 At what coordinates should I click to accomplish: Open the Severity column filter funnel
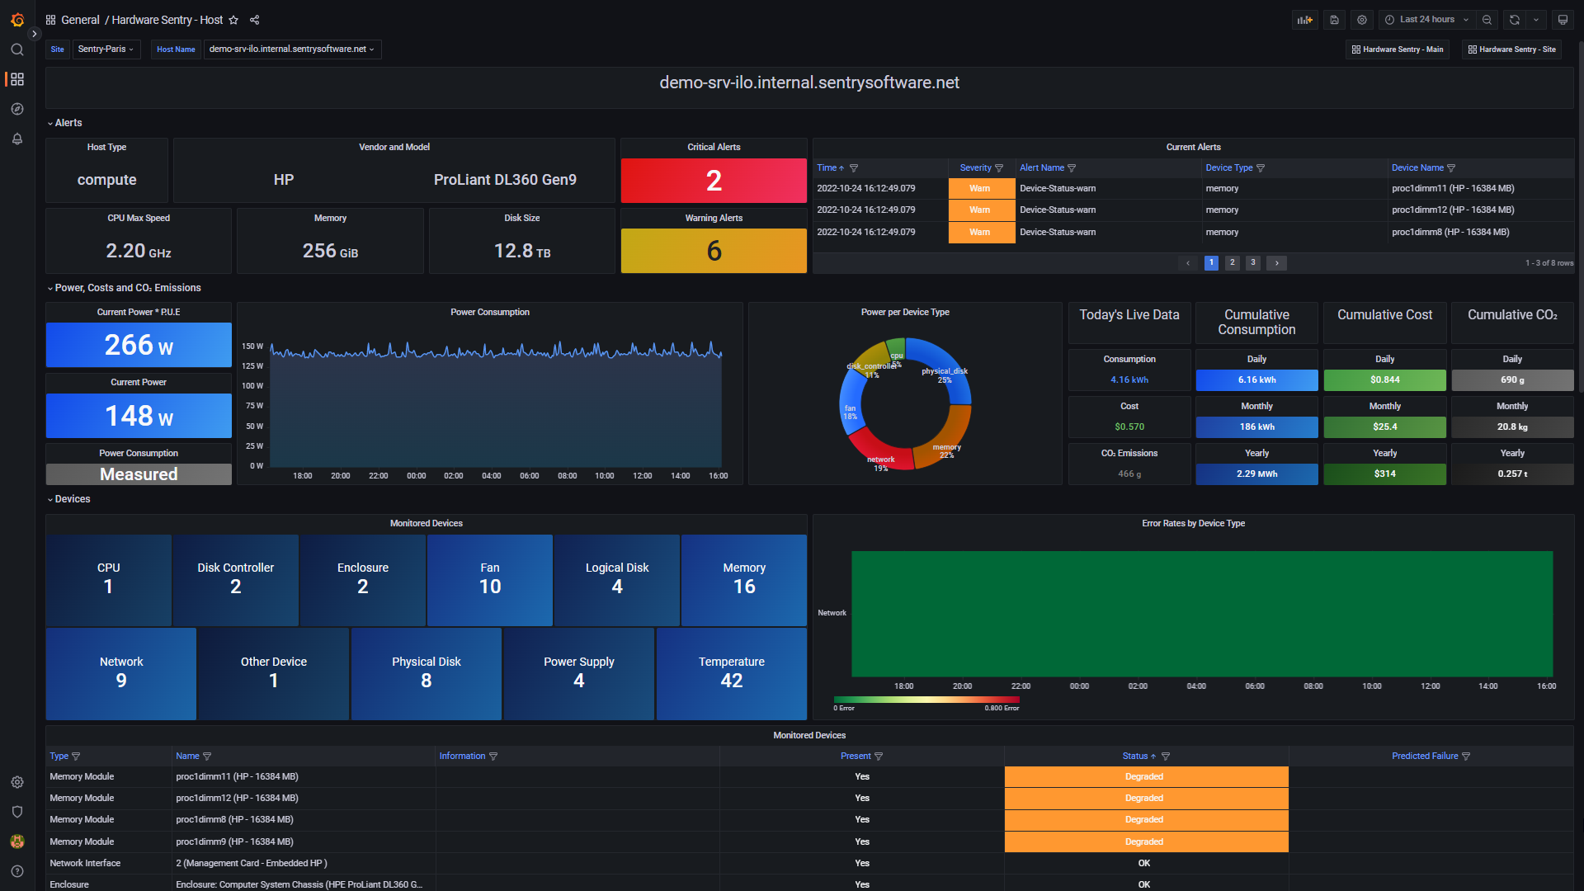tap(999, 167)
